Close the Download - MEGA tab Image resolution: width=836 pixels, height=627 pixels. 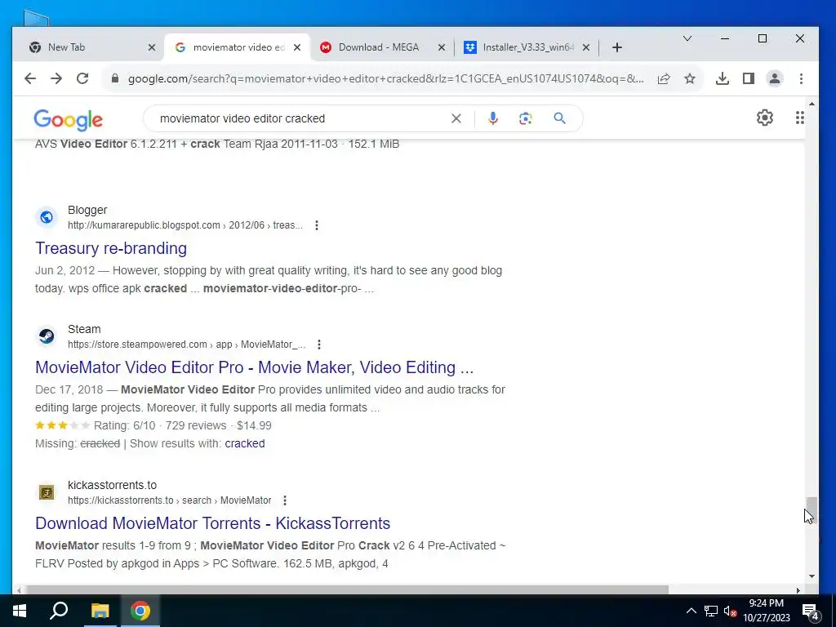tap(442, 47)
